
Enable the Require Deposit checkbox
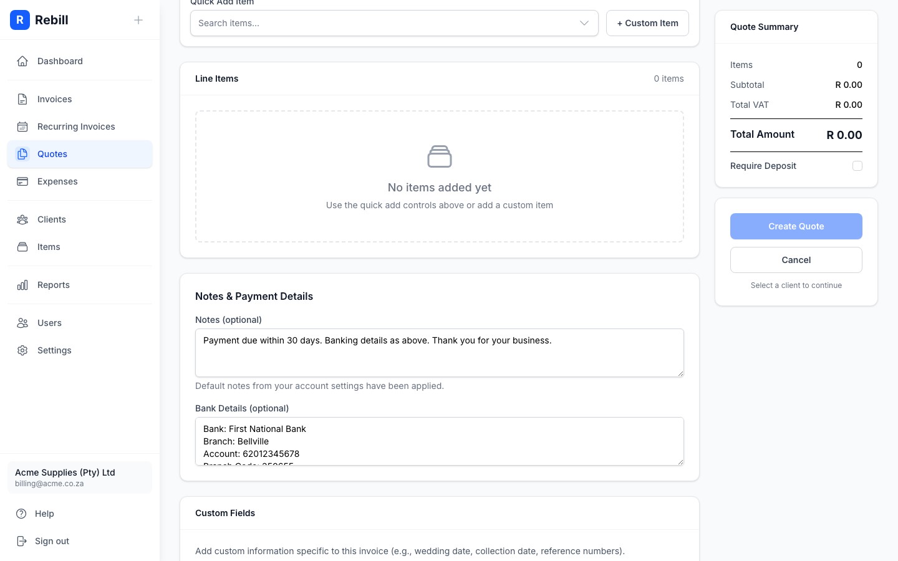[x=857, y=166]
